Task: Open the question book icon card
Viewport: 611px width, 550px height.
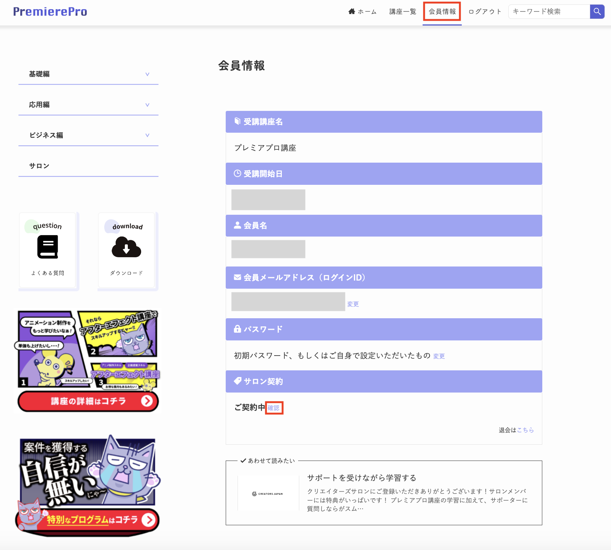Action: point(48,247)
